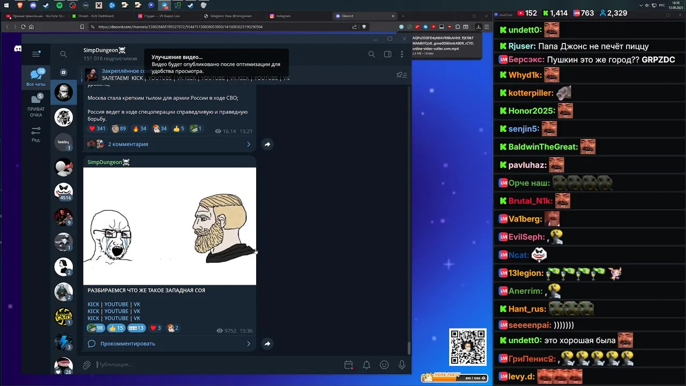Screen dimensions: 686x386
Task: Attach a file with paperclip icon
Action: pyautogui.click(x=86, y=365)
